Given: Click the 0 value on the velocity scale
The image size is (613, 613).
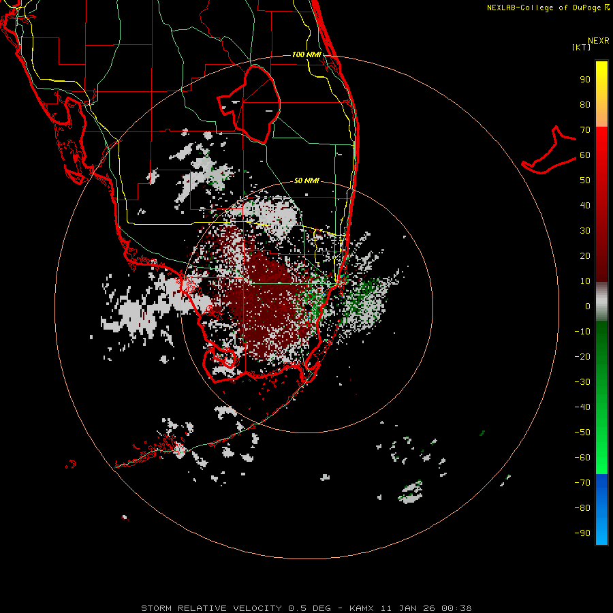Looking at the screenshot, I should [x=588, y=306].
